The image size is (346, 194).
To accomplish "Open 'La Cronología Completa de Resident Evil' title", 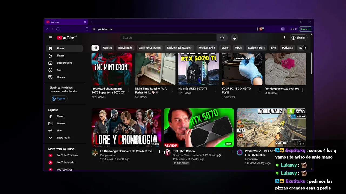I will pos(126,151).
